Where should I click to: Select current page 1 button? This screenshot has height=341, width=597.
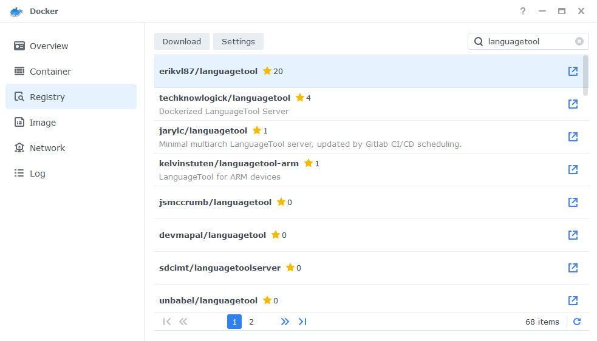tap(234, 322)
